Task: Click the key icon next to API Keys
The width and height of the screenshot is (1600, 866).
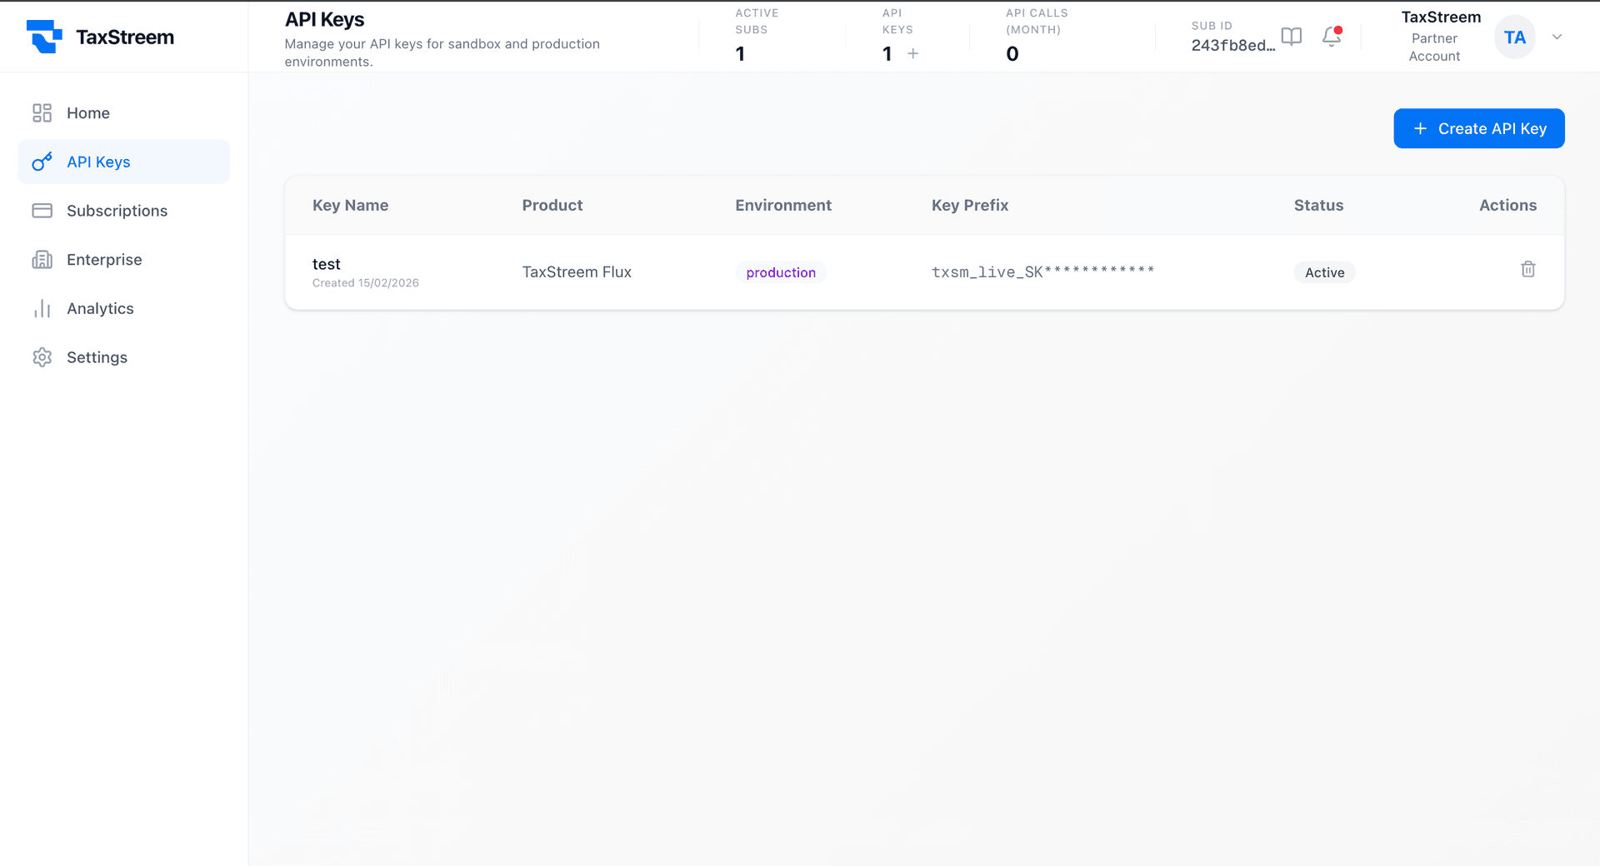Action: click(42, 162)
